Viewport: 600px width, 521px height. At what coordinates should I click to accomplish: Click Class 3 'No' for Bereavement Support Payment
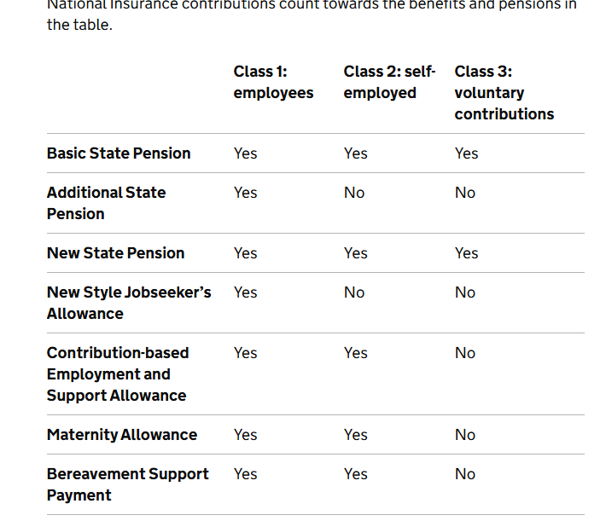click(x=465, y=474)
